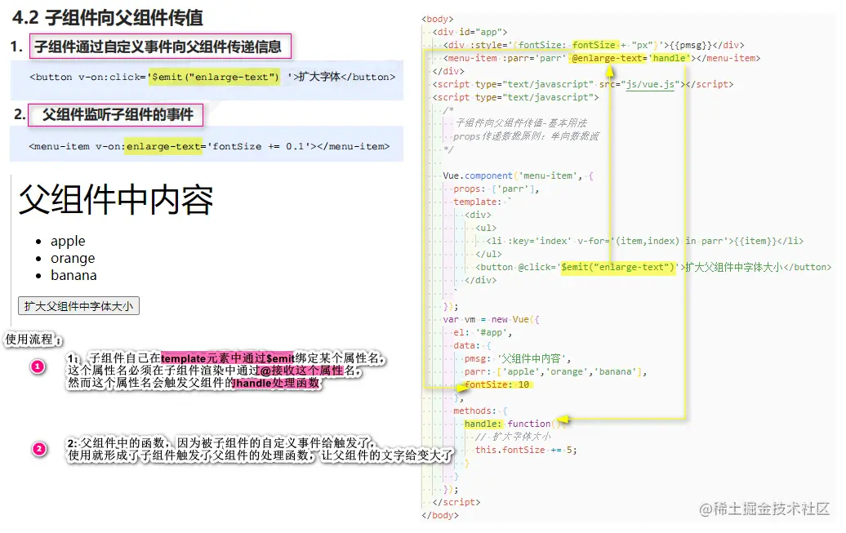Viewport: 846px width, 533px height.
Task: Select the apple list item
Action: click(68, 241)
